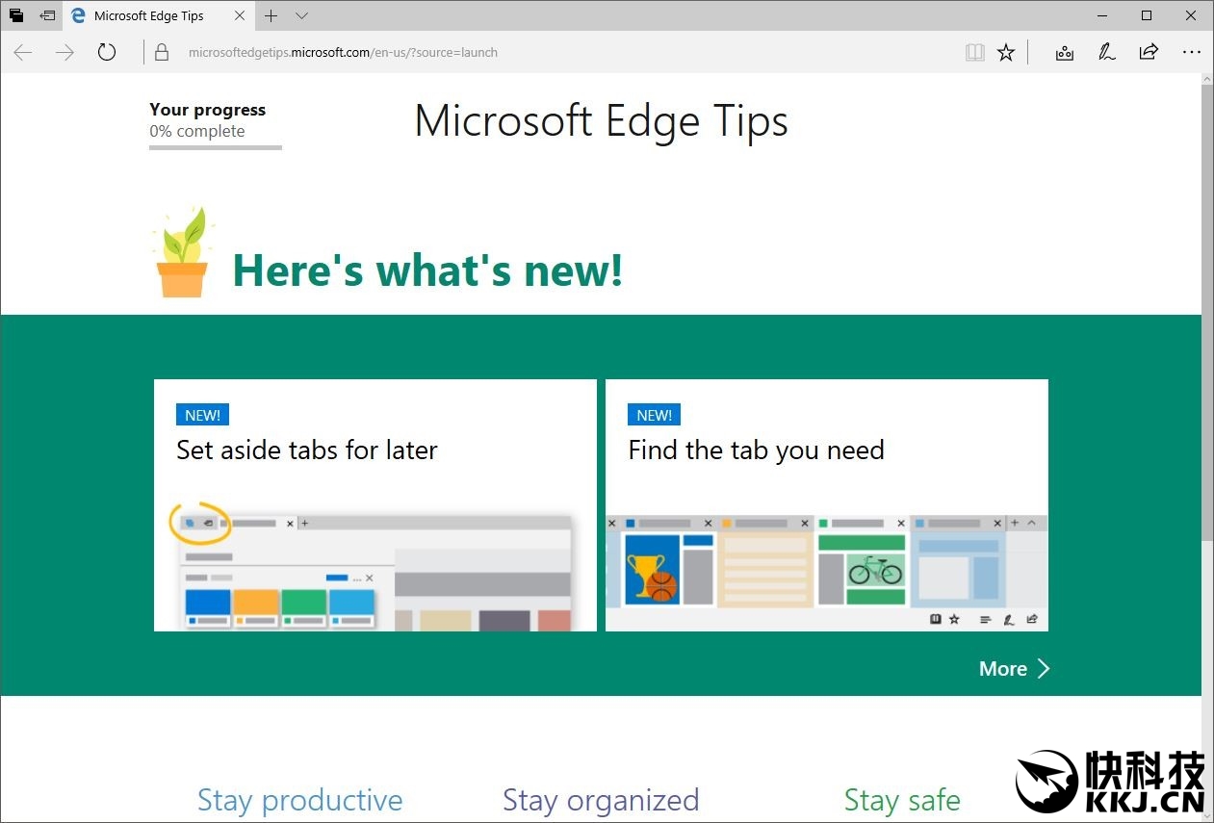Focus the address bar URL
This screenshot has height=823, width=1214.
pyautogui.click(x=343, y=53)
